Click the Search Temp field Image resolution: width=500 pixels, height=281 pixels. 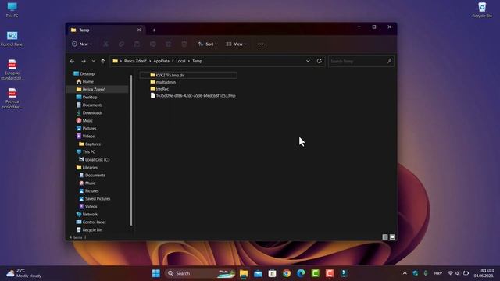(x=361, y=61)
